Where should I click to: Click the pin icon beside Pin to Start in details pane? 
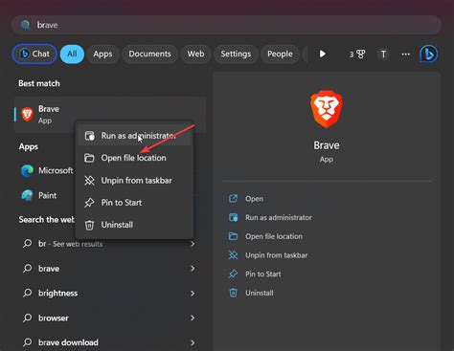coord(234,274)
